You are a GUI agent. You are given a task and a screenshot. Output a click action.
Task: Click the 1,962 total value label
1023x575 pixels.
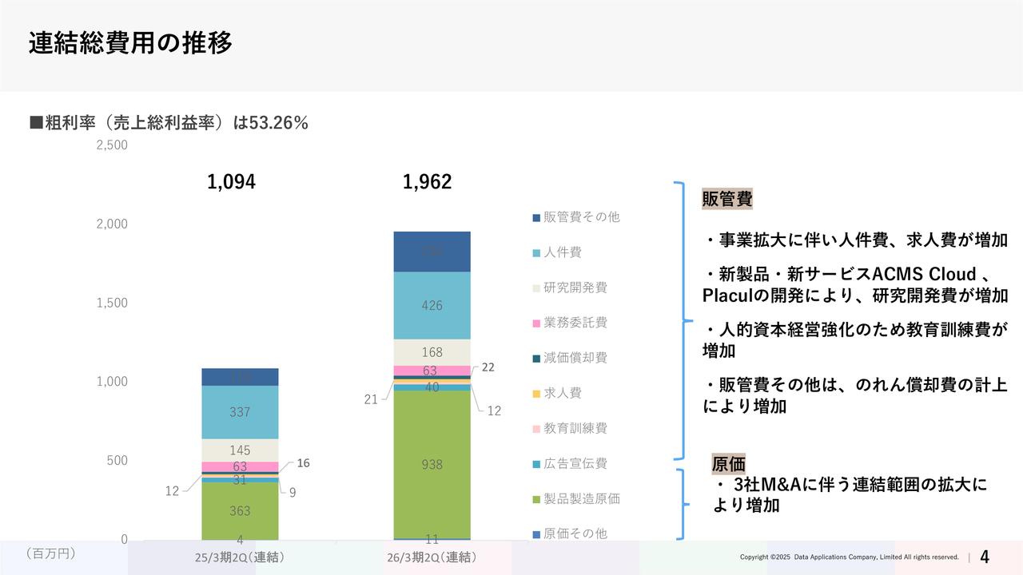[428, 182]
